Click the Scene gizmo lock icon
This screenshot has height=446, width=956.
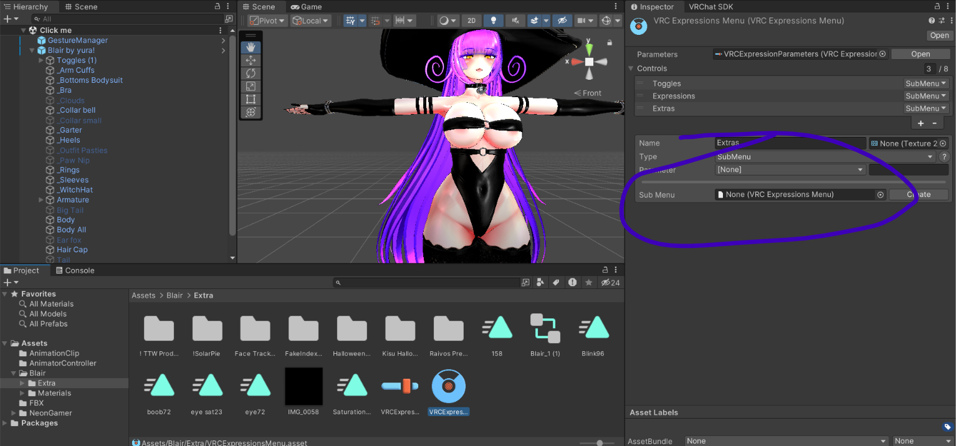[x=609, y=42]
